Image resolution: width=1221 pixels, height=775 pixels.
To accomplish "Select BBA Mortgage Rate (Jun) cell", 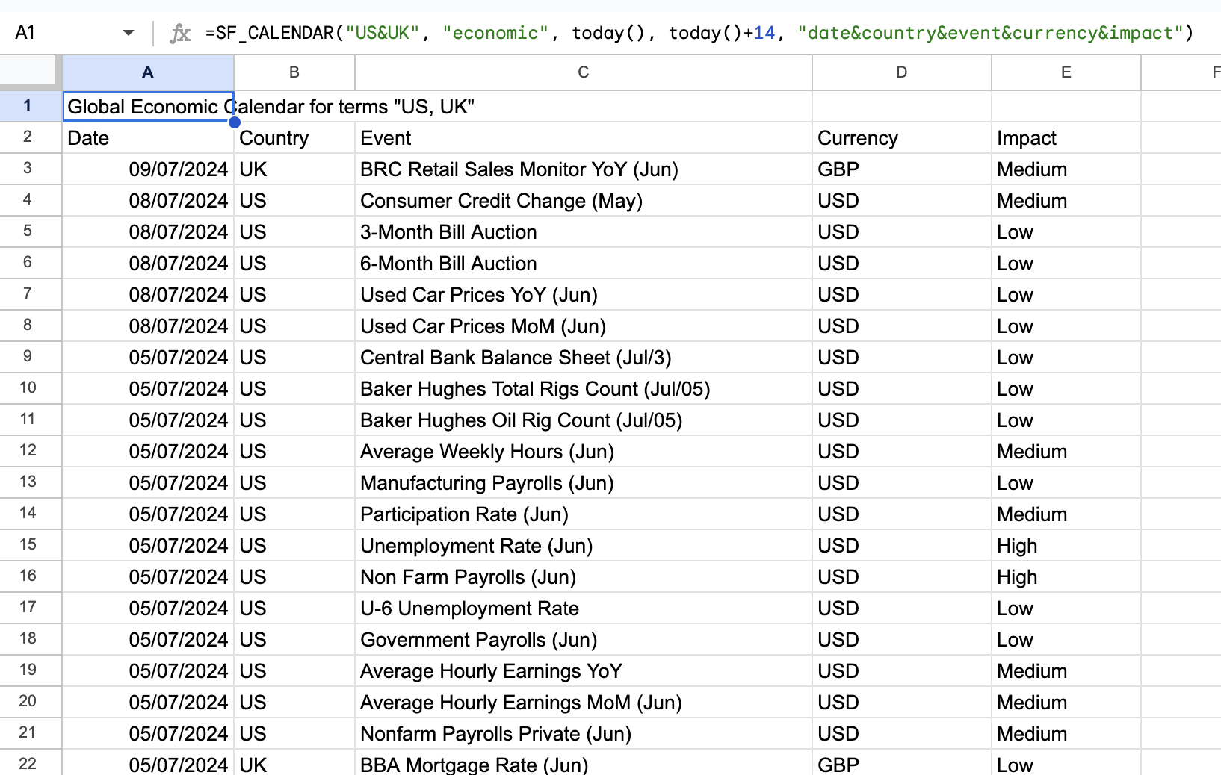I will pyautogui.click(x=584, y=763).
